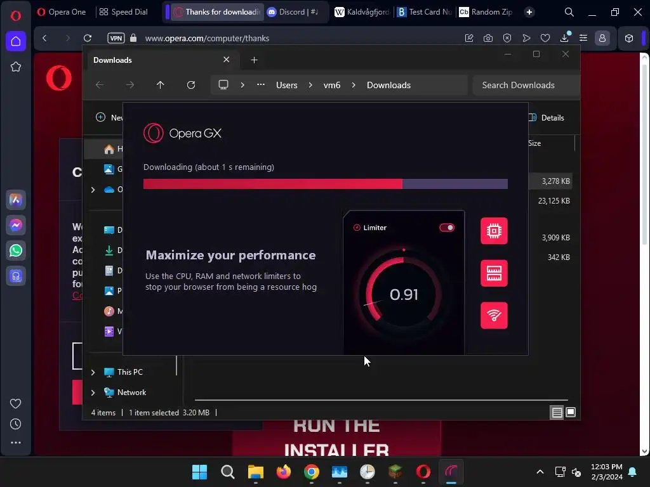
Task: Open ad blocker shield icon
Action: 507,38
